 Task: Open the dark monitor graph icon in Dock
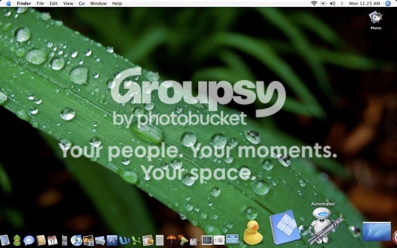207,241
